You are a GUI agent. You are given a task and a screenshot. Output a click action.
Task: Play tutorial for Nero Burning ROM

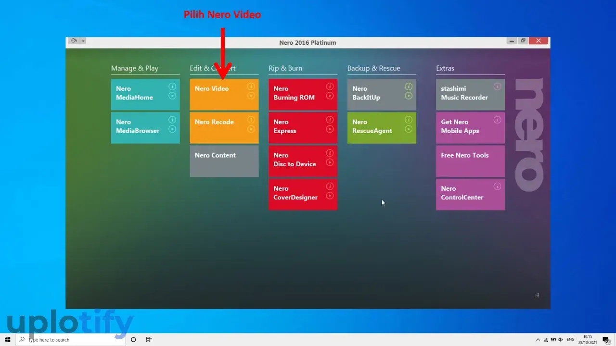coord(330,96)
